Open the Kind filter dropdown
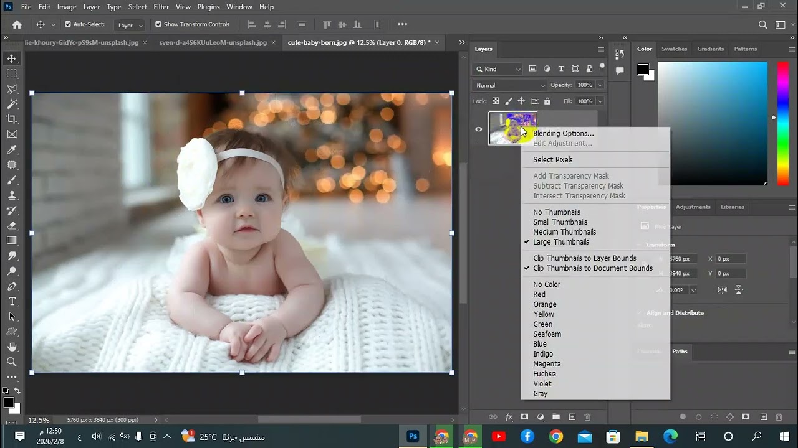 498,69
